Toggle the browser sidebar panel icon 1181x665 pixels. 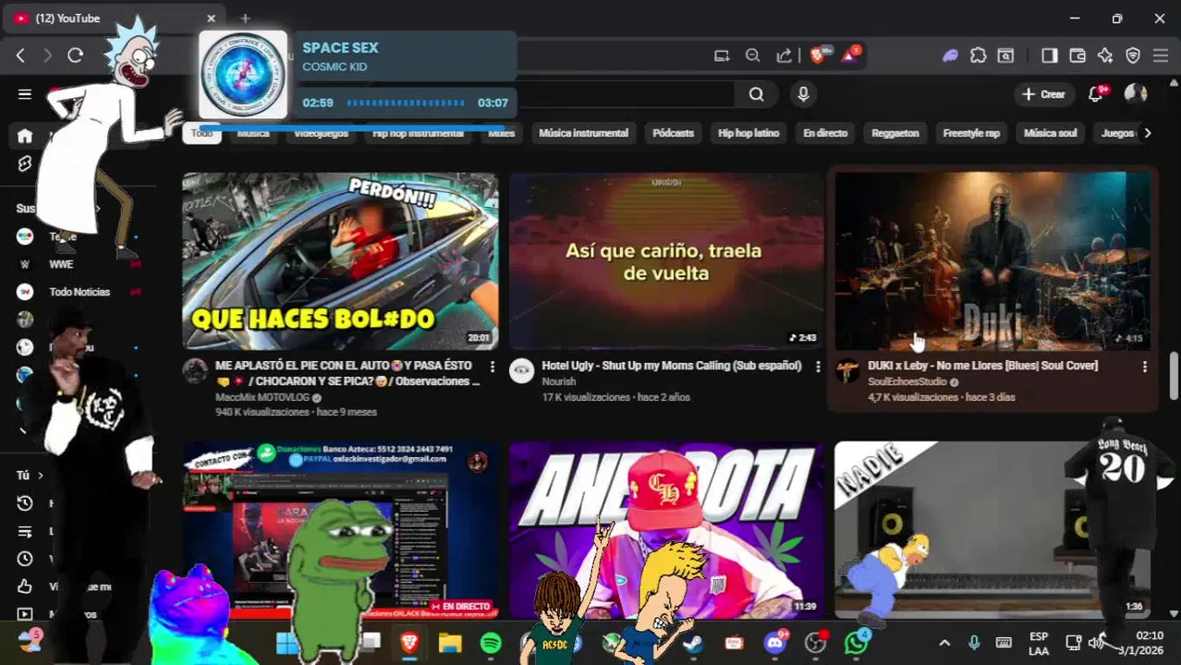point(1049,55)
